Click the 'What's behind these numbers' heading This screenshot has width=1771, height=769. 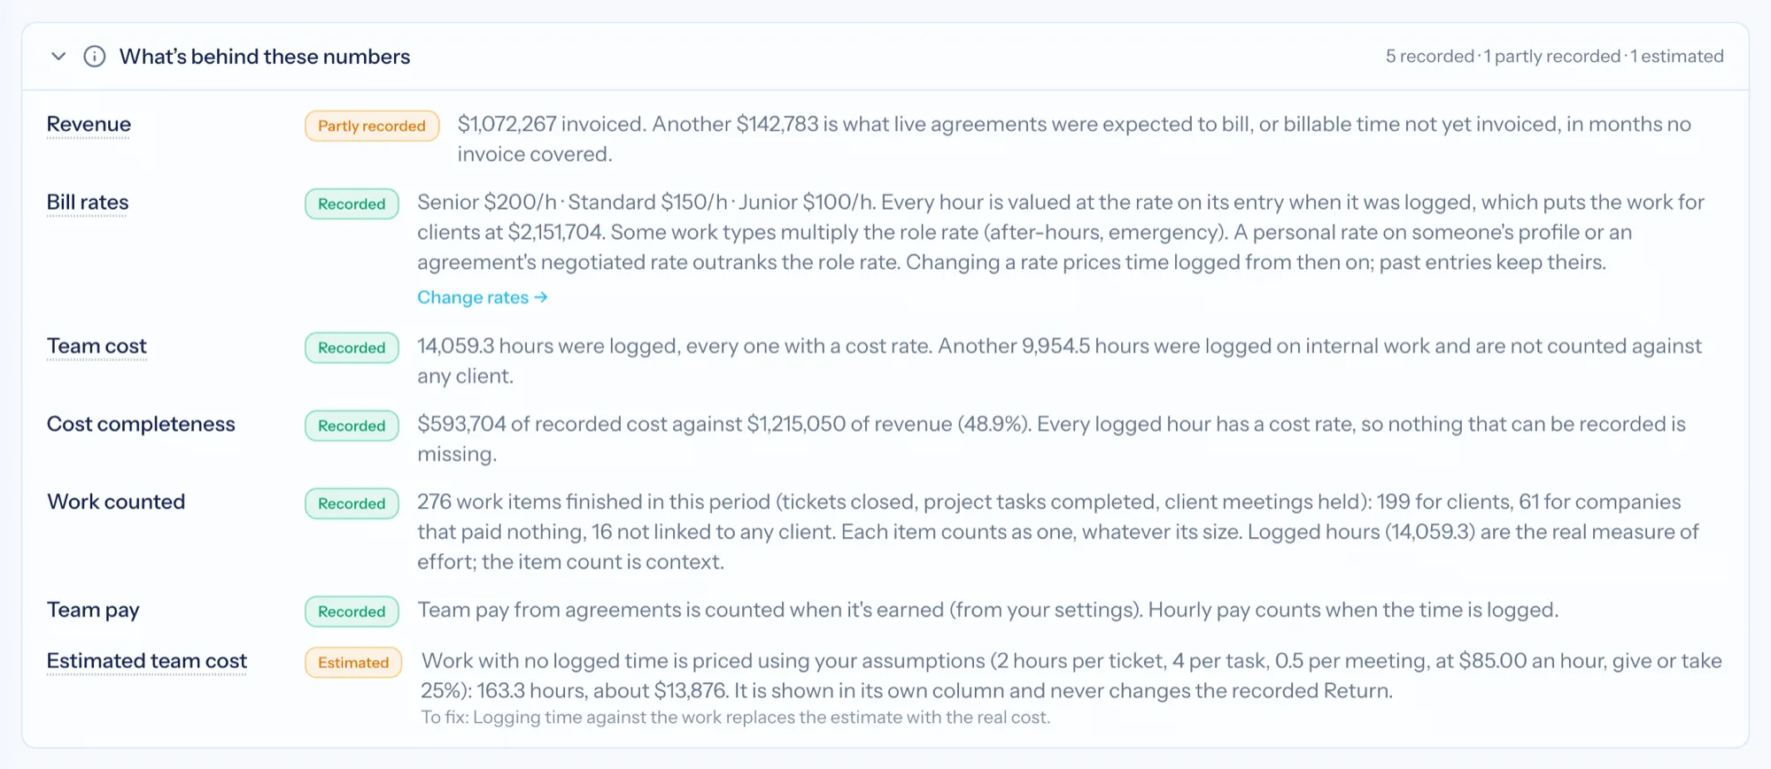pos(265,57)
